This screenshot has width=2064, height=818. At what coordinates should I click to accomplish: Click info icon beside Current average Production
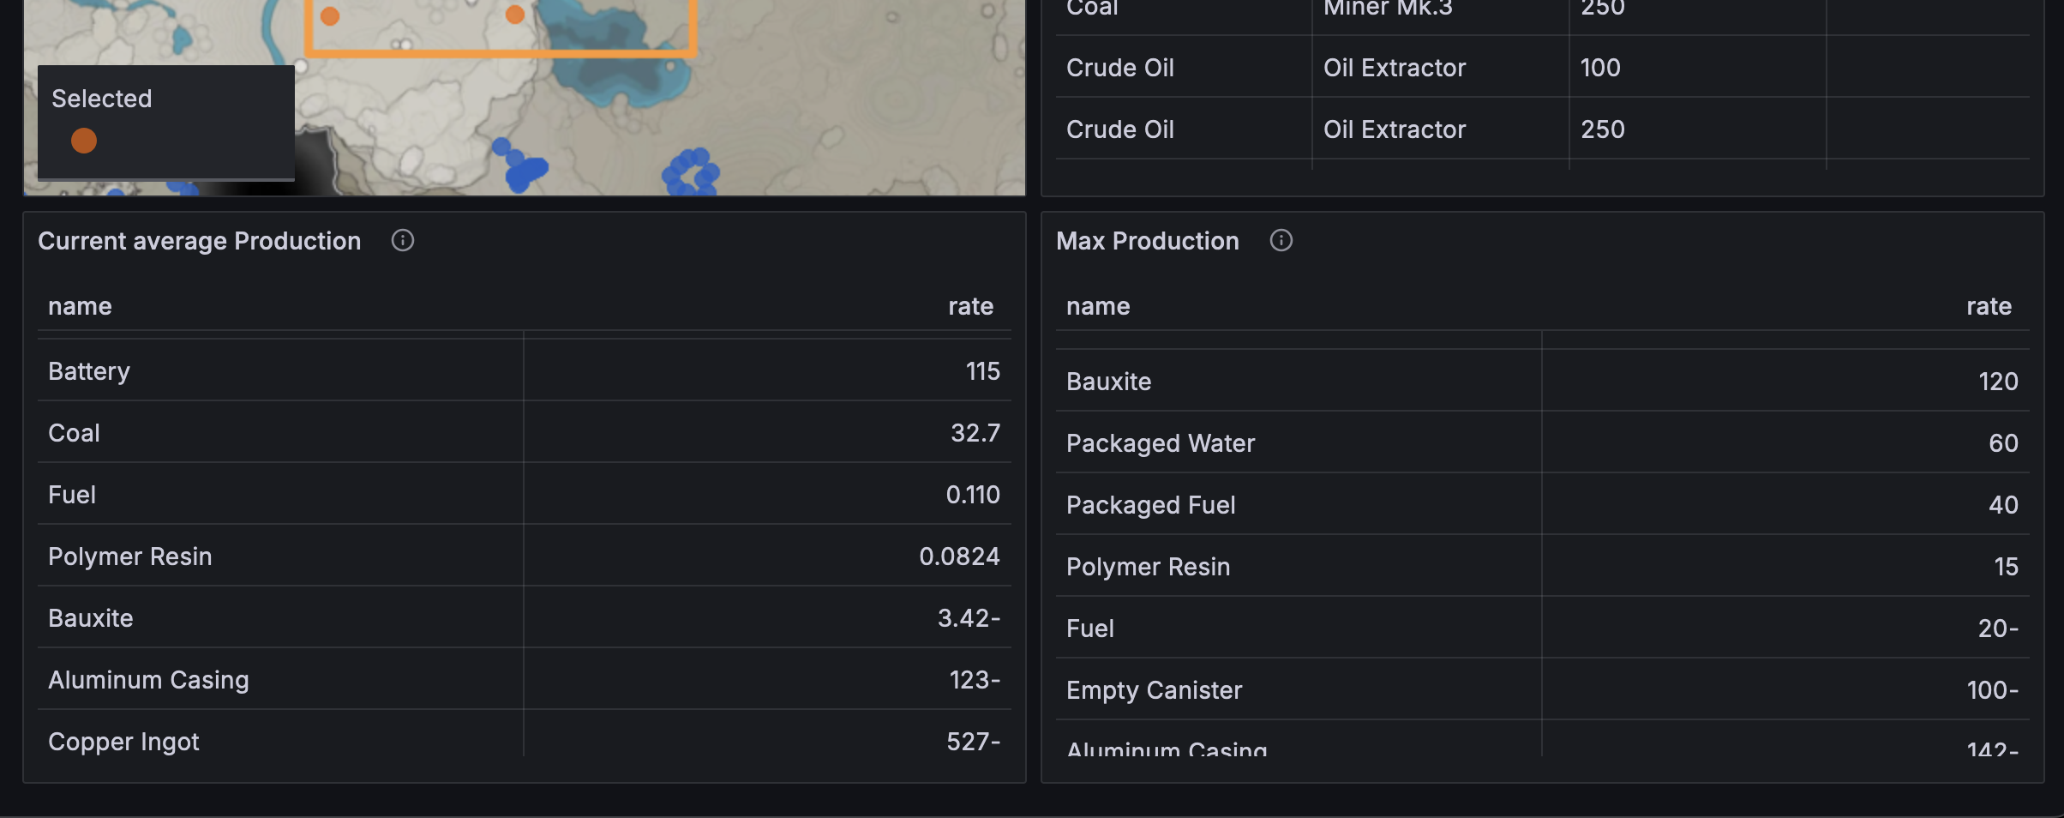pos(403,241)
